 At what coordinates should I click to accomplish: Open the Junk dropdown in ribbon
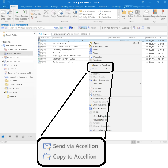pyautogui.click(x=35, y=18)
